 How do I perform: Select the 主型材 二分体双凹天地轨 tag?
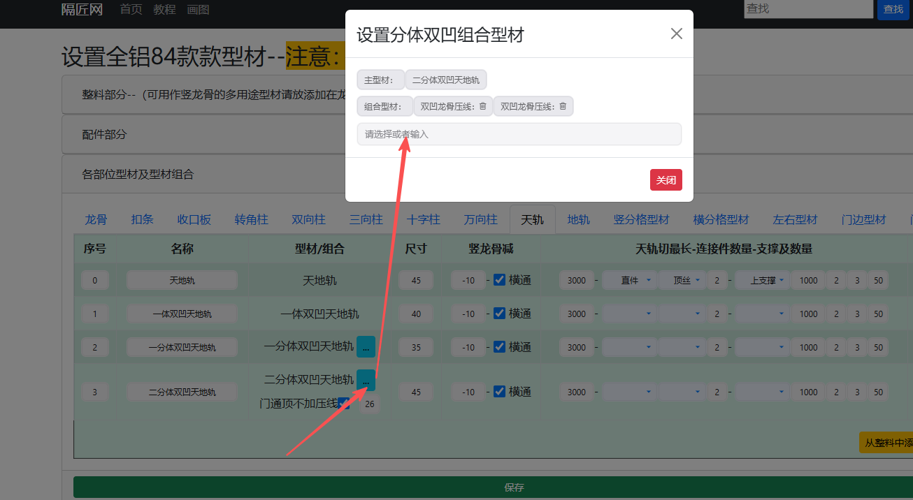pyautogui.click(x=446, y=80)
